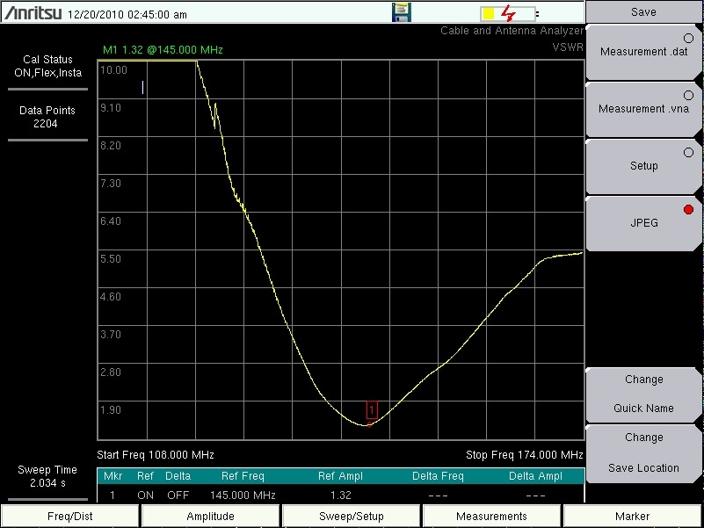This screenshot has width=704, height=528.
Task: Select marker 1 row in marker table
Action: 341,495
